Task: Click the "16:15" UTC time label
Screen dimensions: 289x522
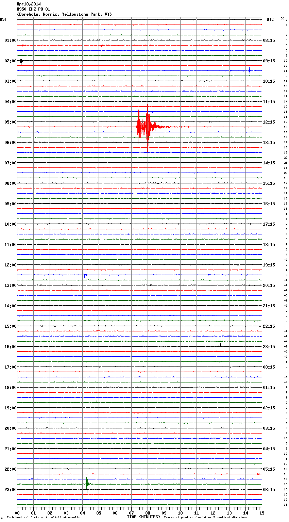Action: click(x=269, y=204)
